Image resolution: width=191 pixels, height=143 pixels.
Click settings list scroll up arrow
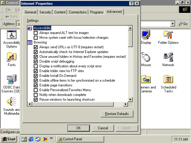(x=130, y=28)
